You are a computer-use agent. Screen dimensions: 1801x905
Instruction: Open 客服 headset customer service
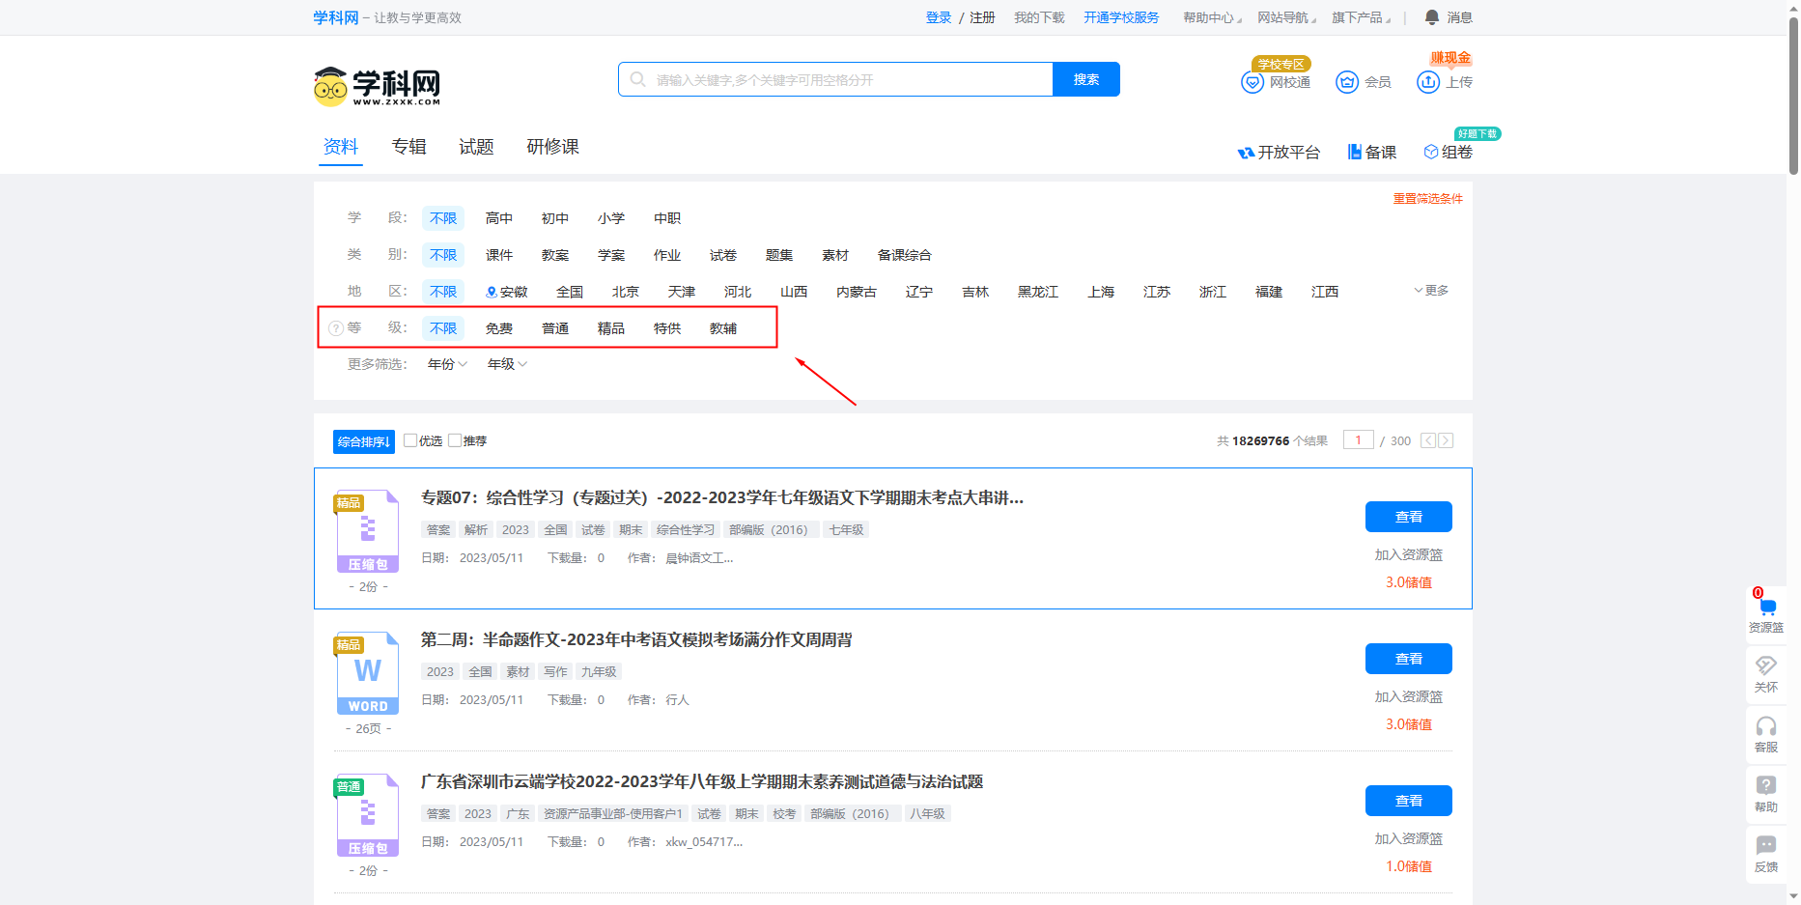pyautogui.click(x=1766, y=734)
